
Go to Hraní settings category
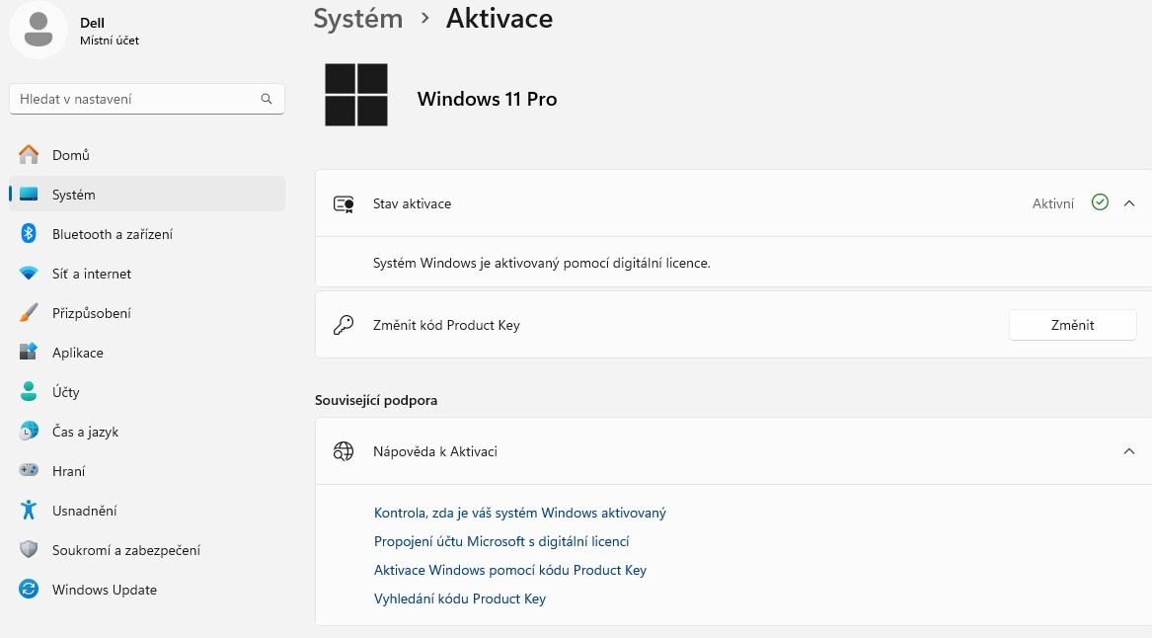(x=68, y=471)
